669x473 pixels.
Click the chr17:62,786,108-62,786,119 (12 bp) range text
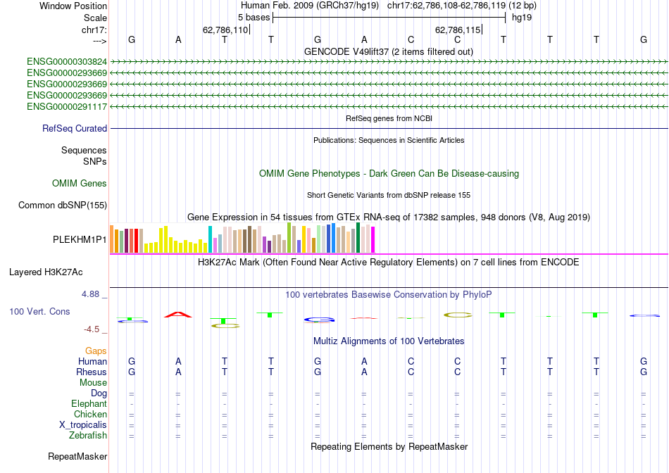pos(462,6)
